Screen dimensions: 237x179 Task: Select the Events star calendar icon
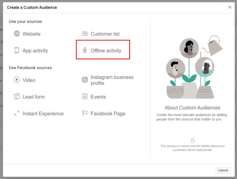pyautogui.click(x=85, y=97)
